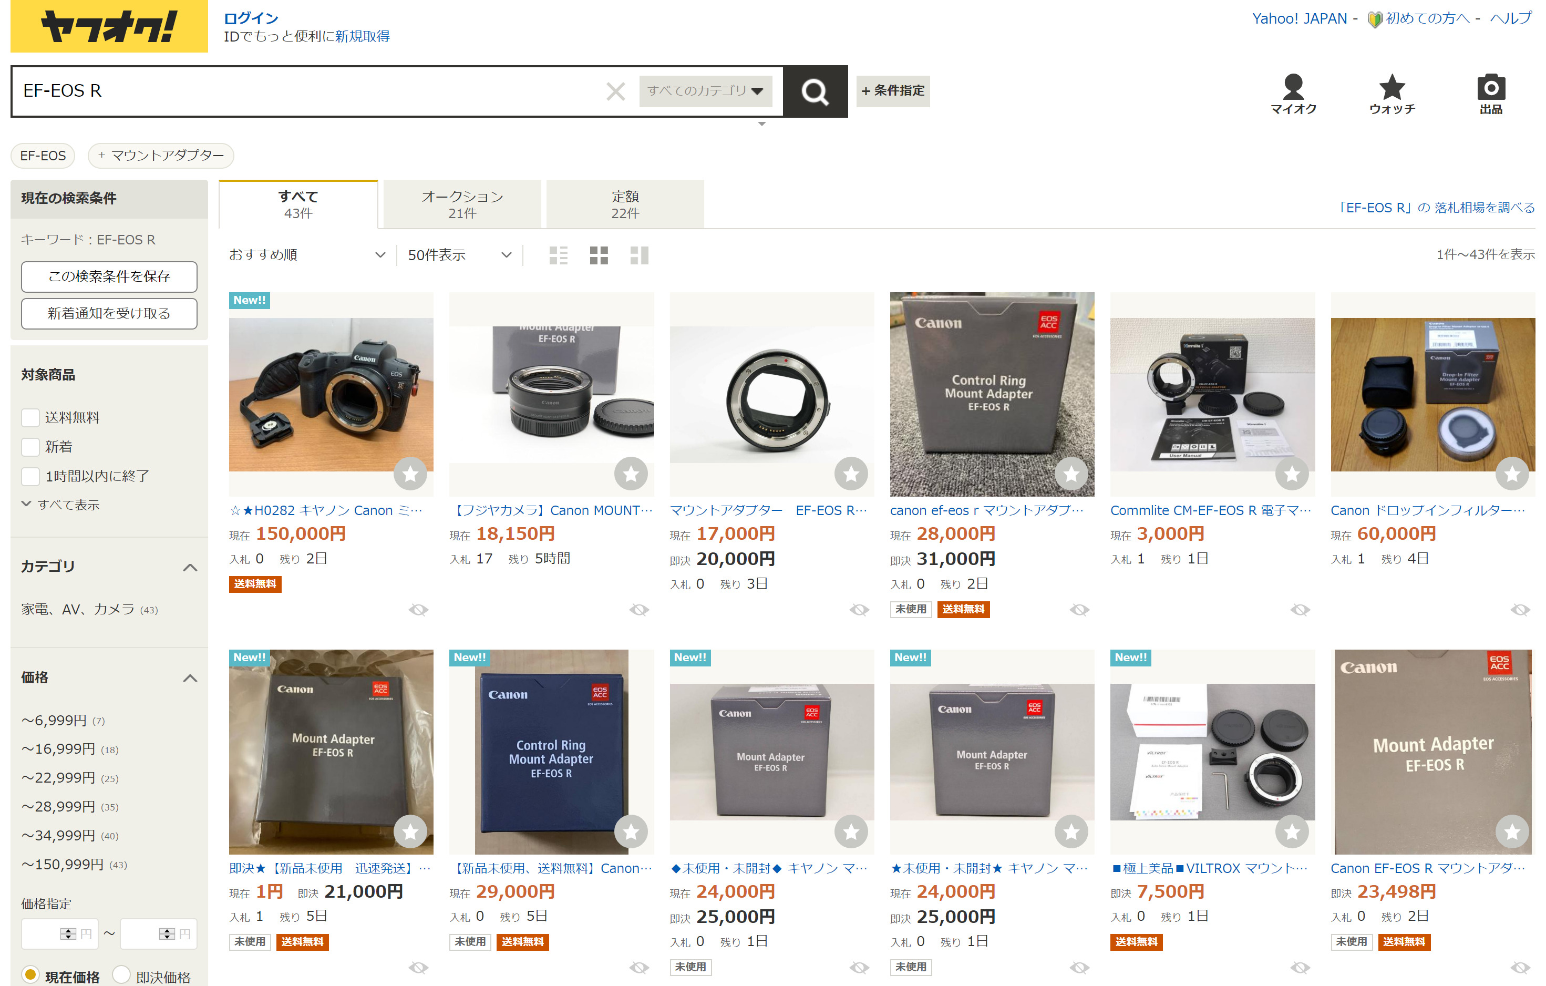Switch to オークション tab

tap(461, 203)
